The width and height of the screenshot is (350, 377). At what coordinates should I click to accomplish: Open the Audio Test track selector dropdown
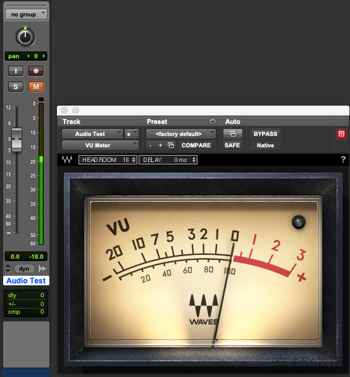pos(92,134)
